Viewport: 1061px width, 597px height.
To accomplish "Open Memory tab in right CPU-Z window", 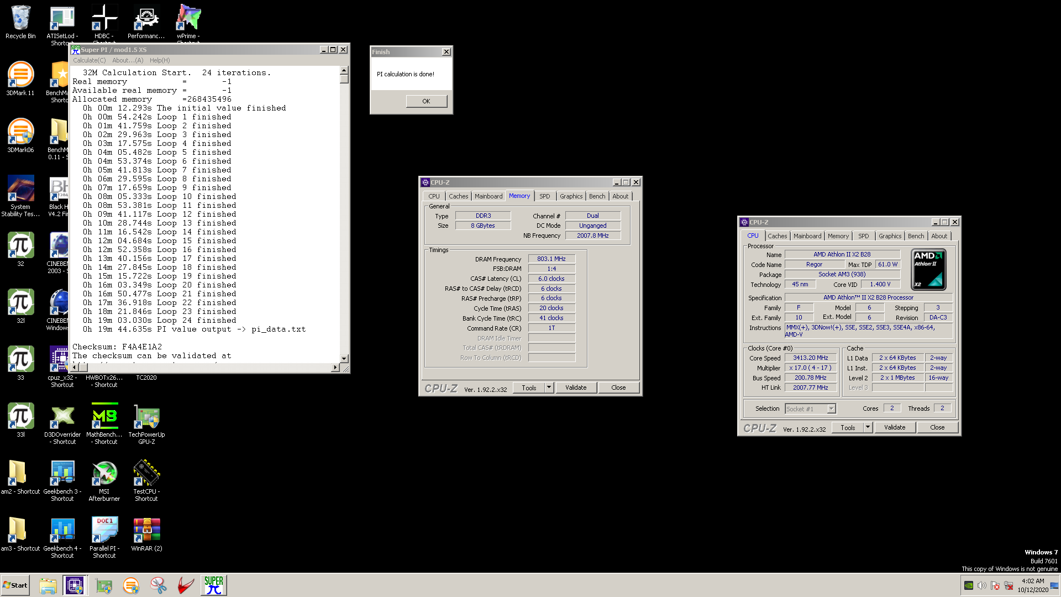I will pos(838,236).
